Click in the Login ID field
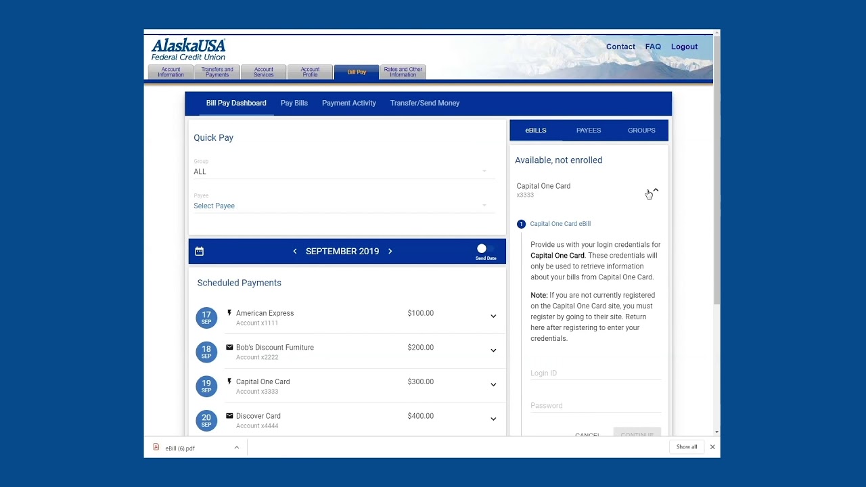The image size is (866, 487). 595,373
